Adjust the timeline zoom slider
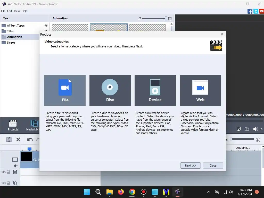The width and height of the screenshot is (264, 198). (x=231, y=139)
